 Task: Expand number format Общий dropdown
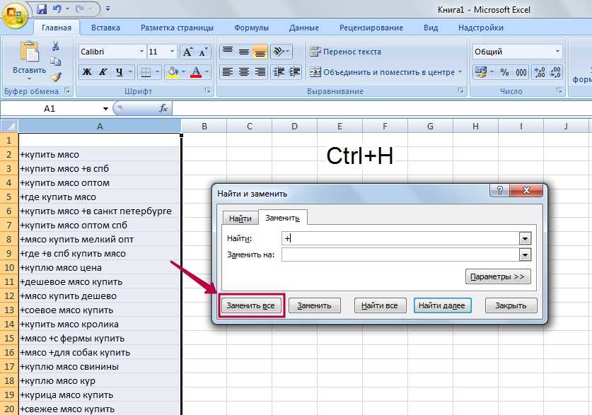point(557,52)
